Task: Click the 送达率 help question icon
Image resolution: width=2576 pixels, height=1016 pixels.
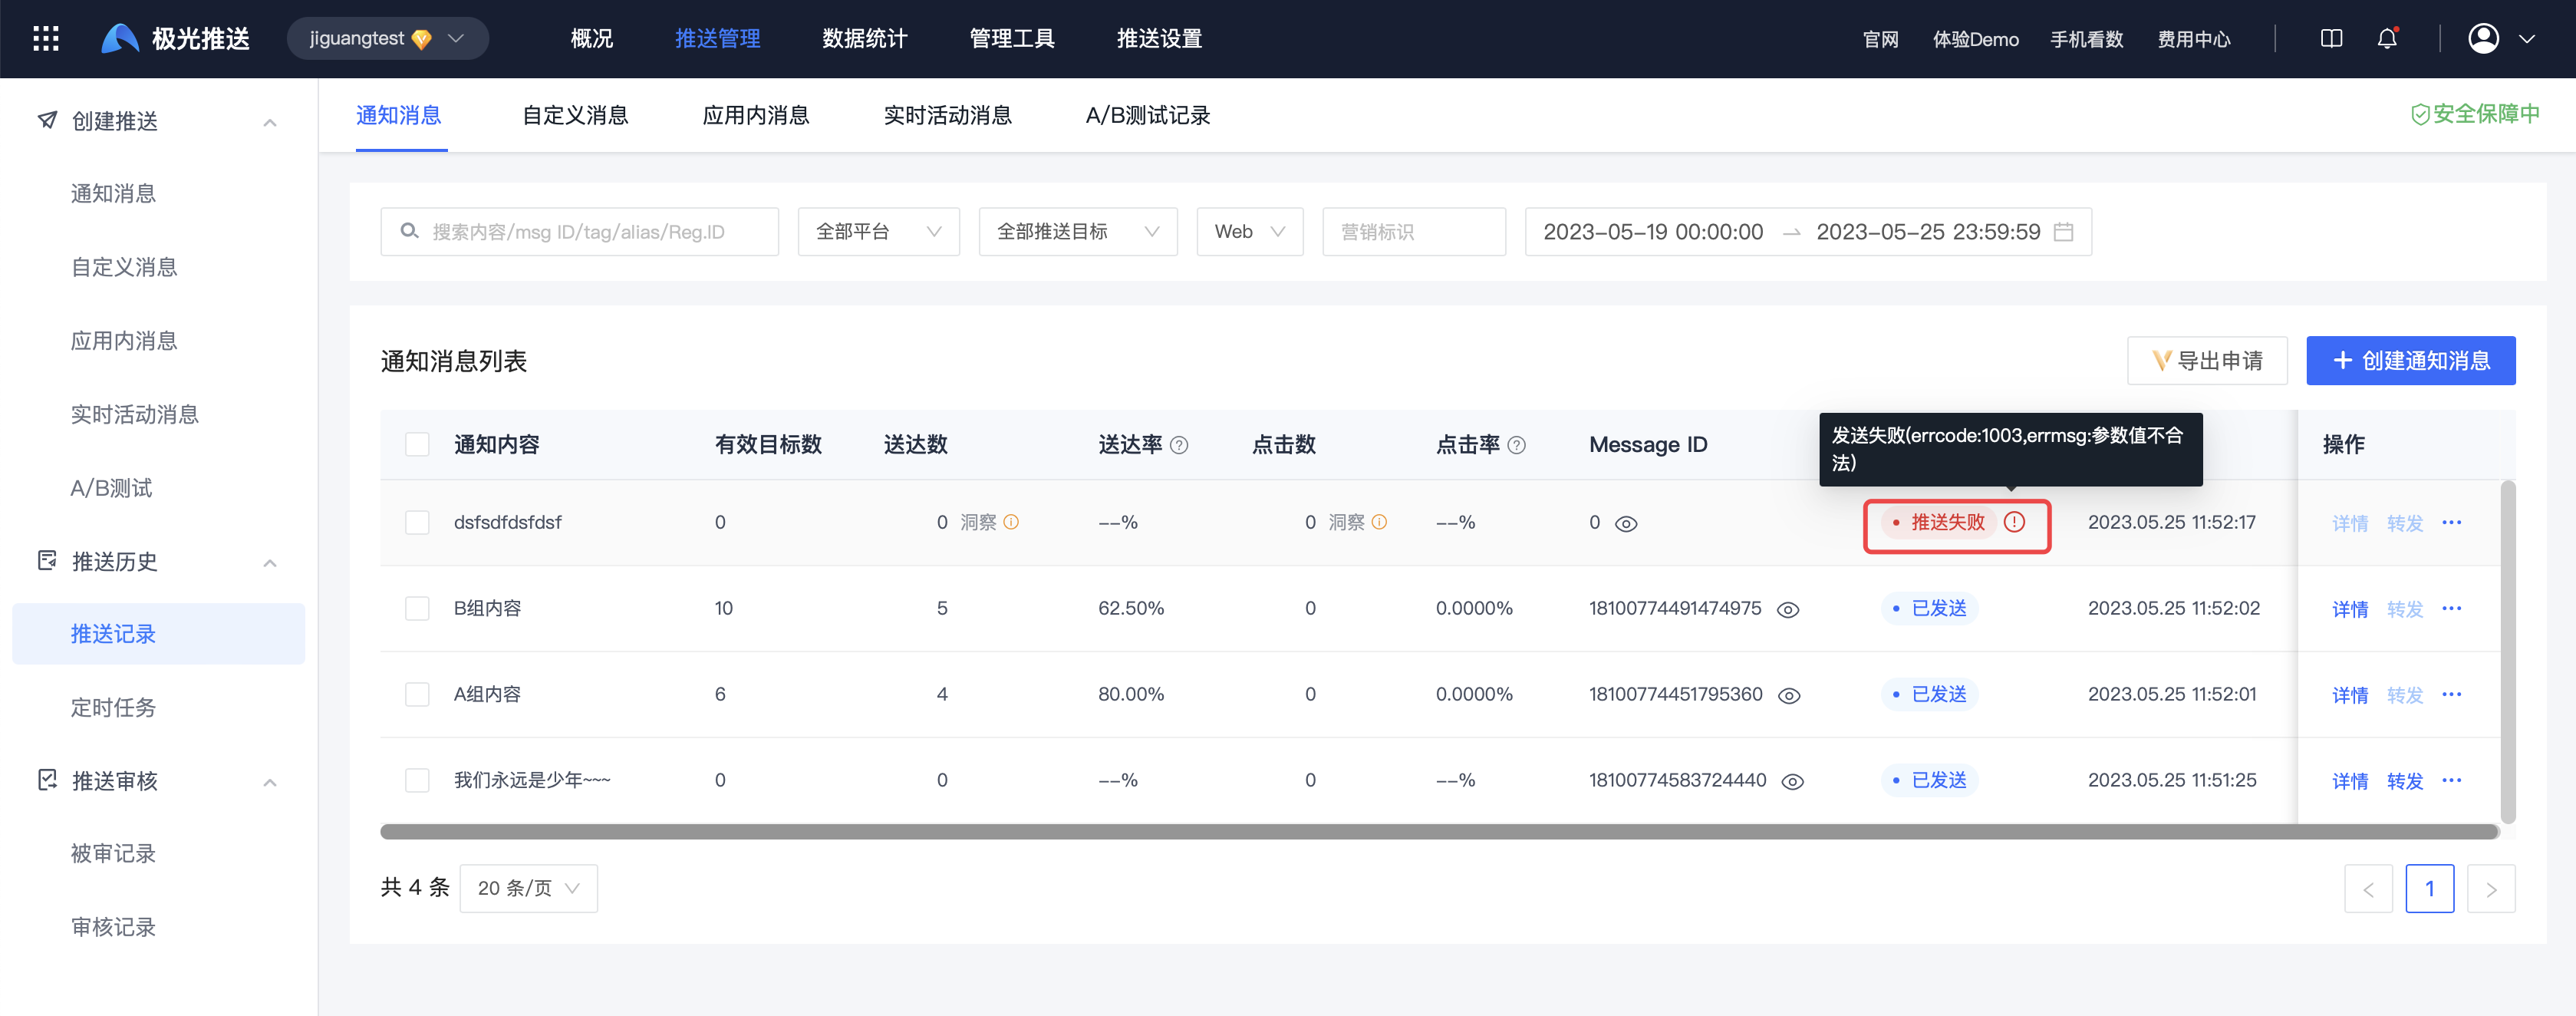Action: (x=1179, y=445)
